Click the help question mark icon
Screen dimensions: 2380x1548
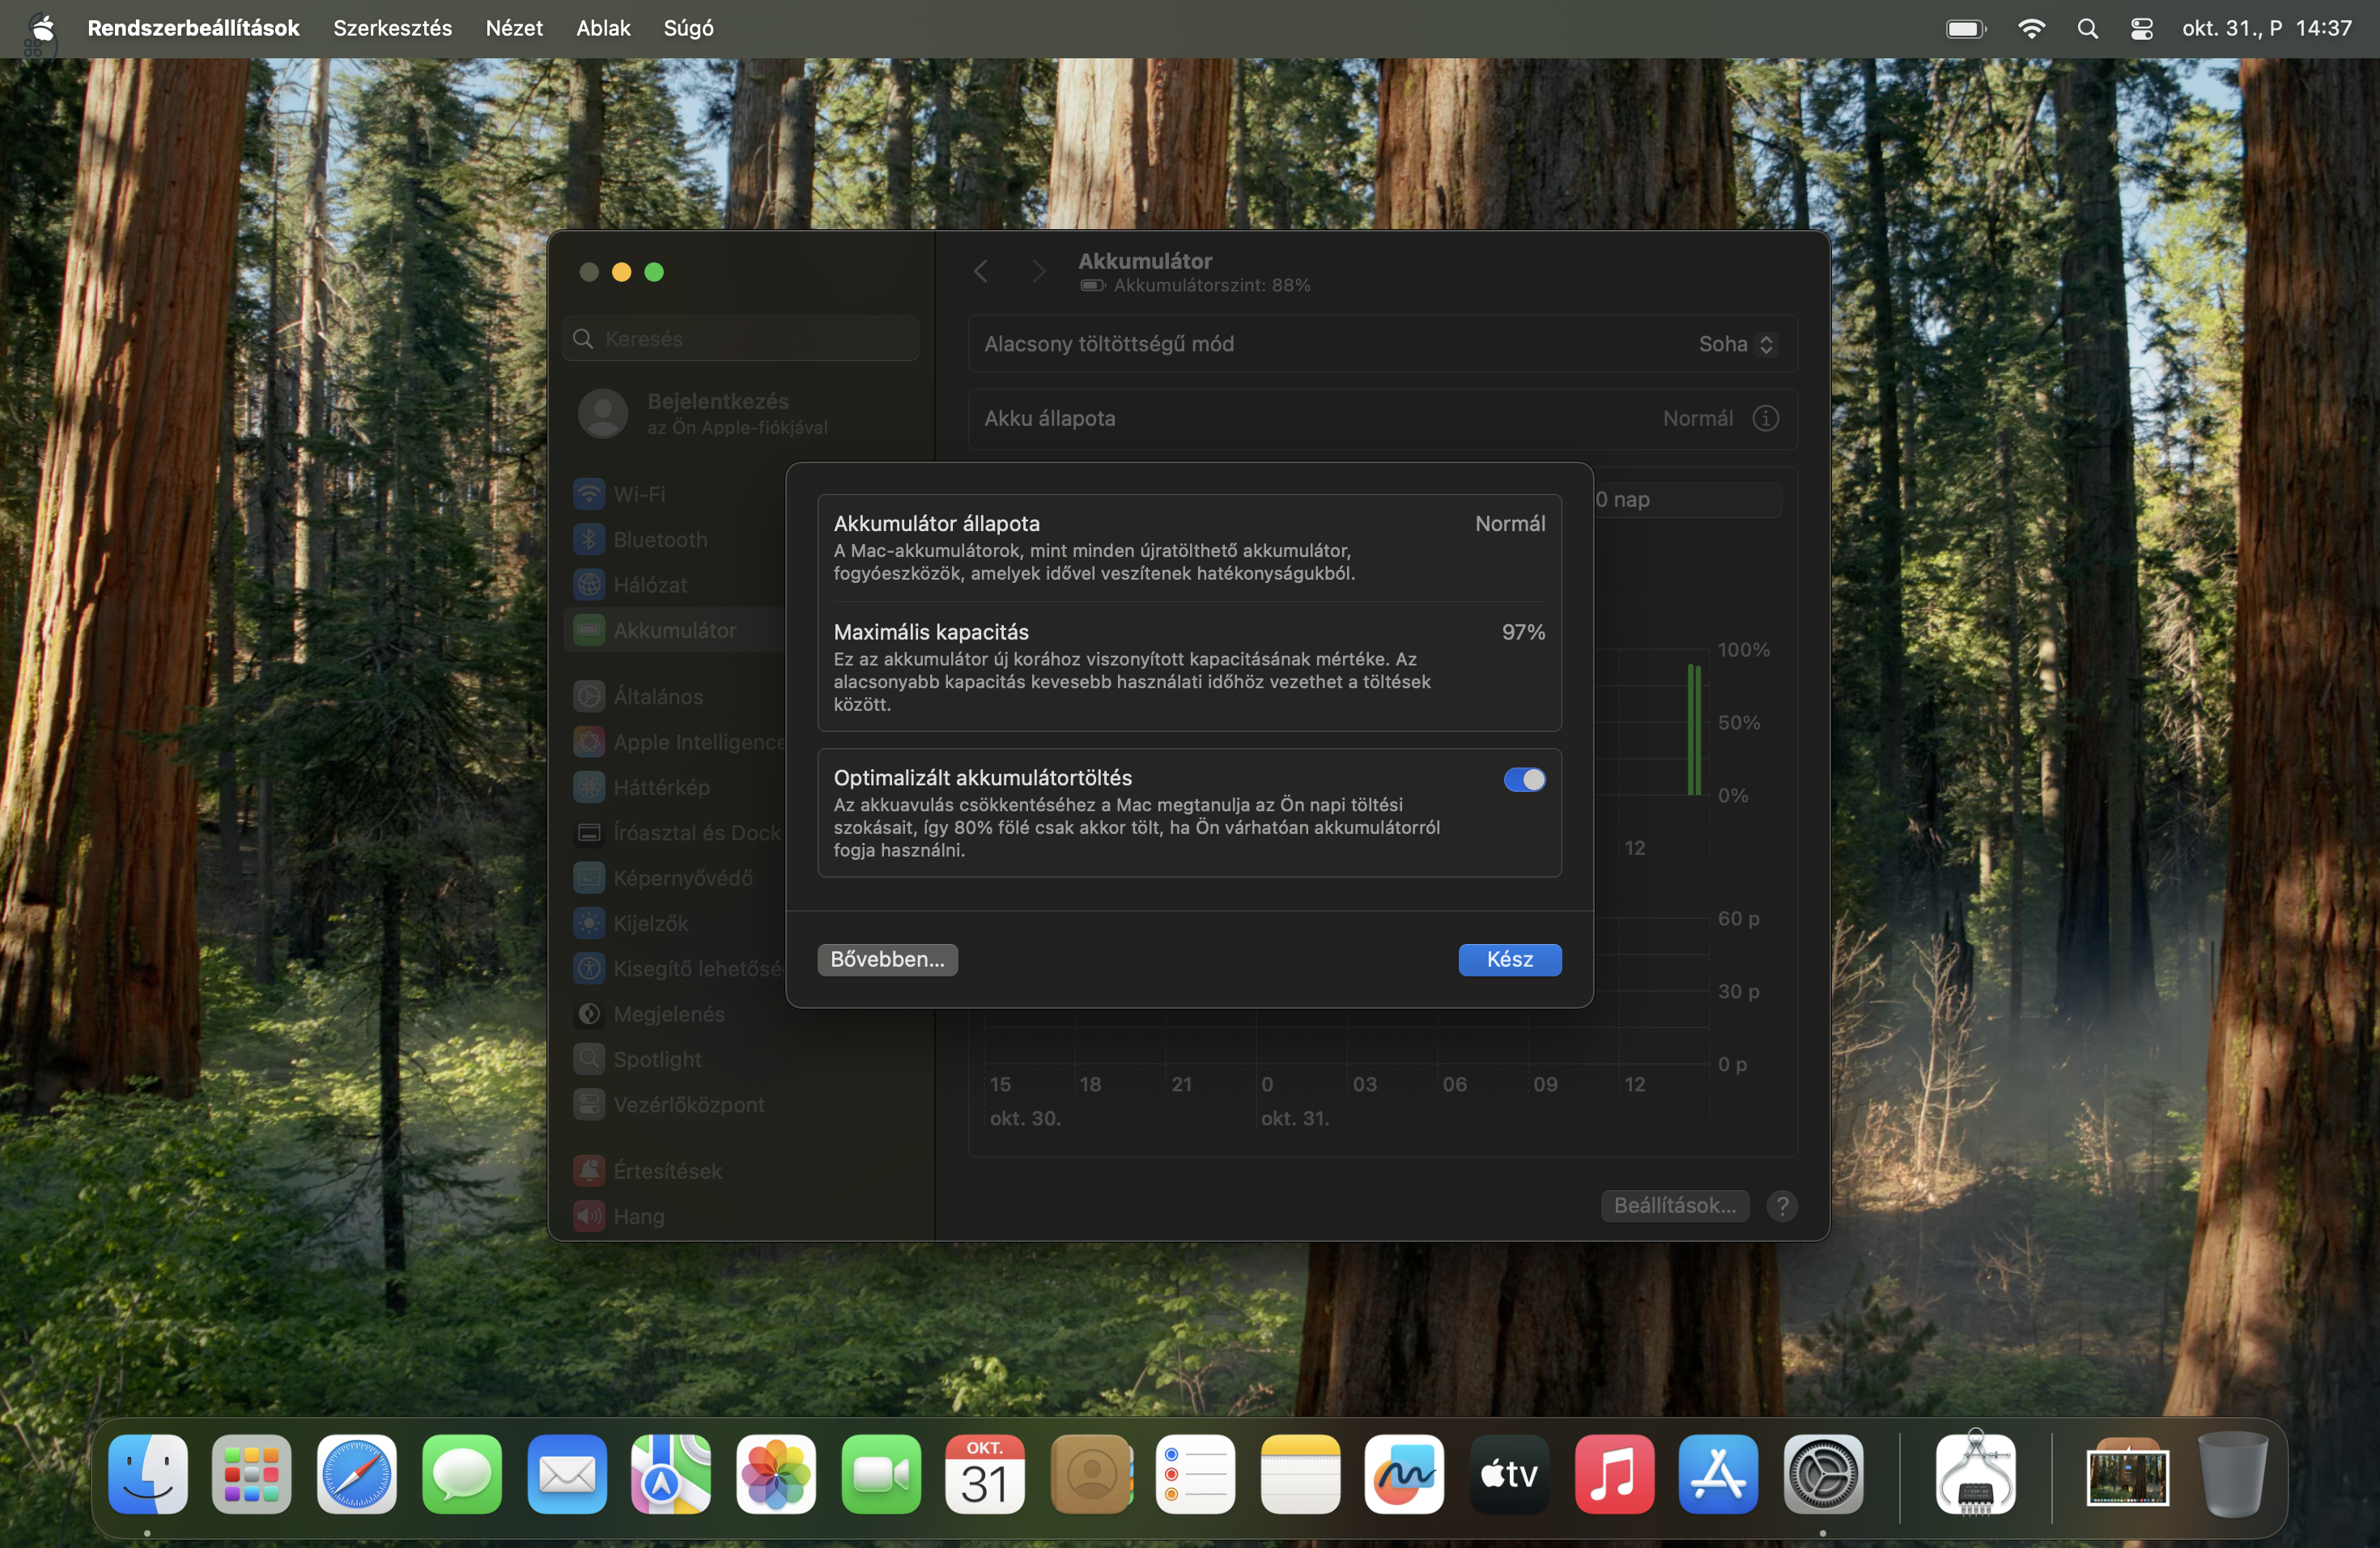(1782, 1205)
